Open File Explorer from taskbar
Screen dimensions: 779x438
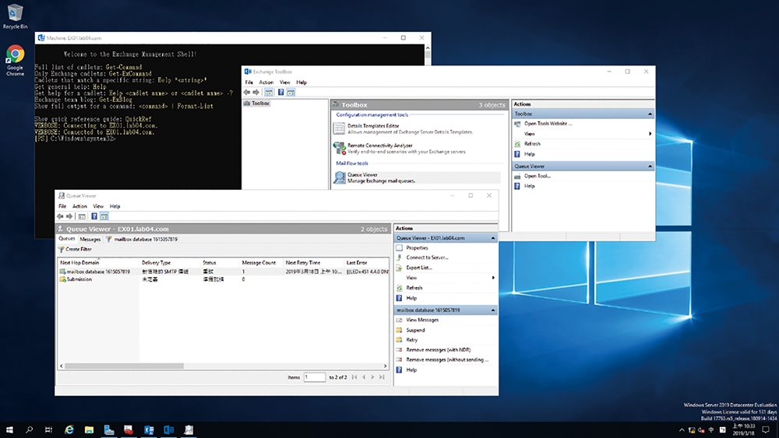[x=89, y=429]
